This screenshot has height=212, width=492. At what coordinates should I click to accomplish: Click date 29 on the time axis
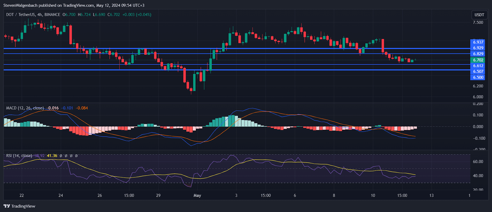point(158,195)
